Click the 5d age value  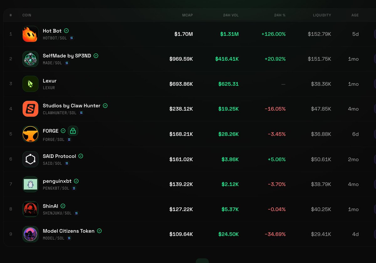[355, 34]
